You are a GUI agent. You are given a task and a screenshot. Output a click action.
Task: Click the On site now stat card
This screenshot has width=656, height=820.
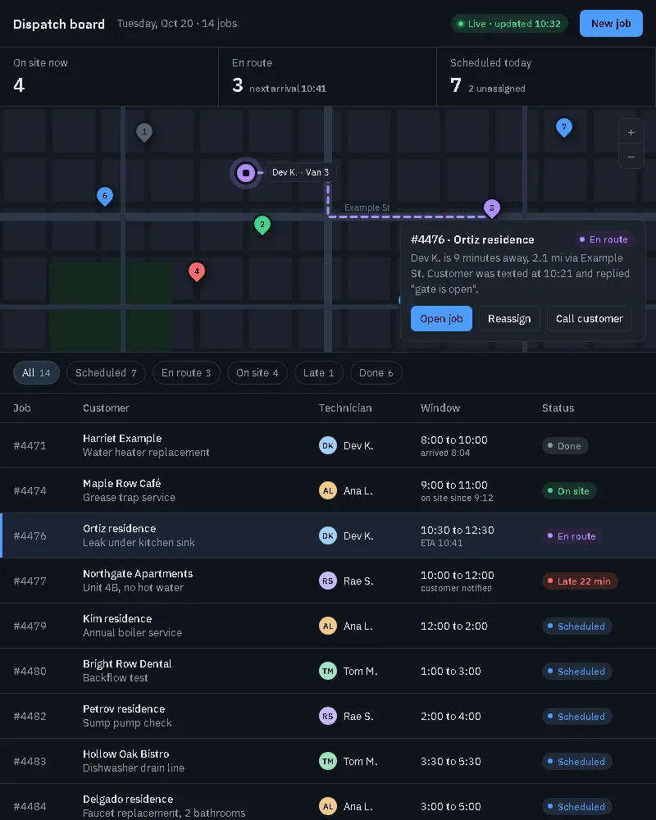tap(109, 76)
